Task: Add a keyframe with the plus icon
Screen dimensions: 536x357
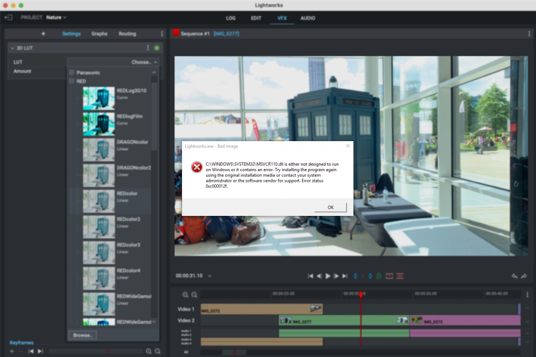Action: click(12, 351)
